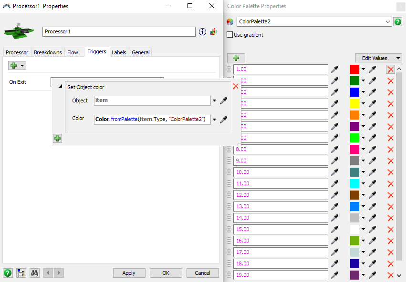Add a new color with green plus in palette
The width and height of the screenshot is (406, 282).
click(x=236, y=58)
